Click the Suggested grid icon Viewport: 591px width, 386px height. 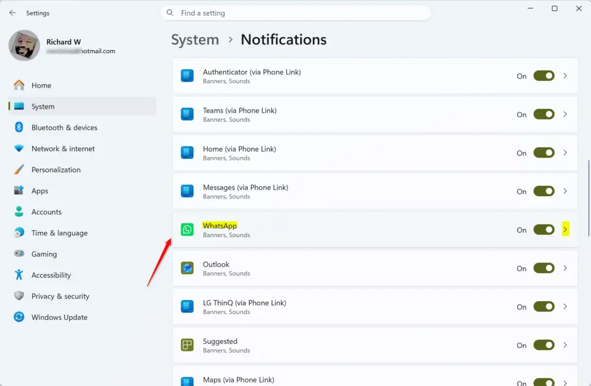[x=187, y=345]
